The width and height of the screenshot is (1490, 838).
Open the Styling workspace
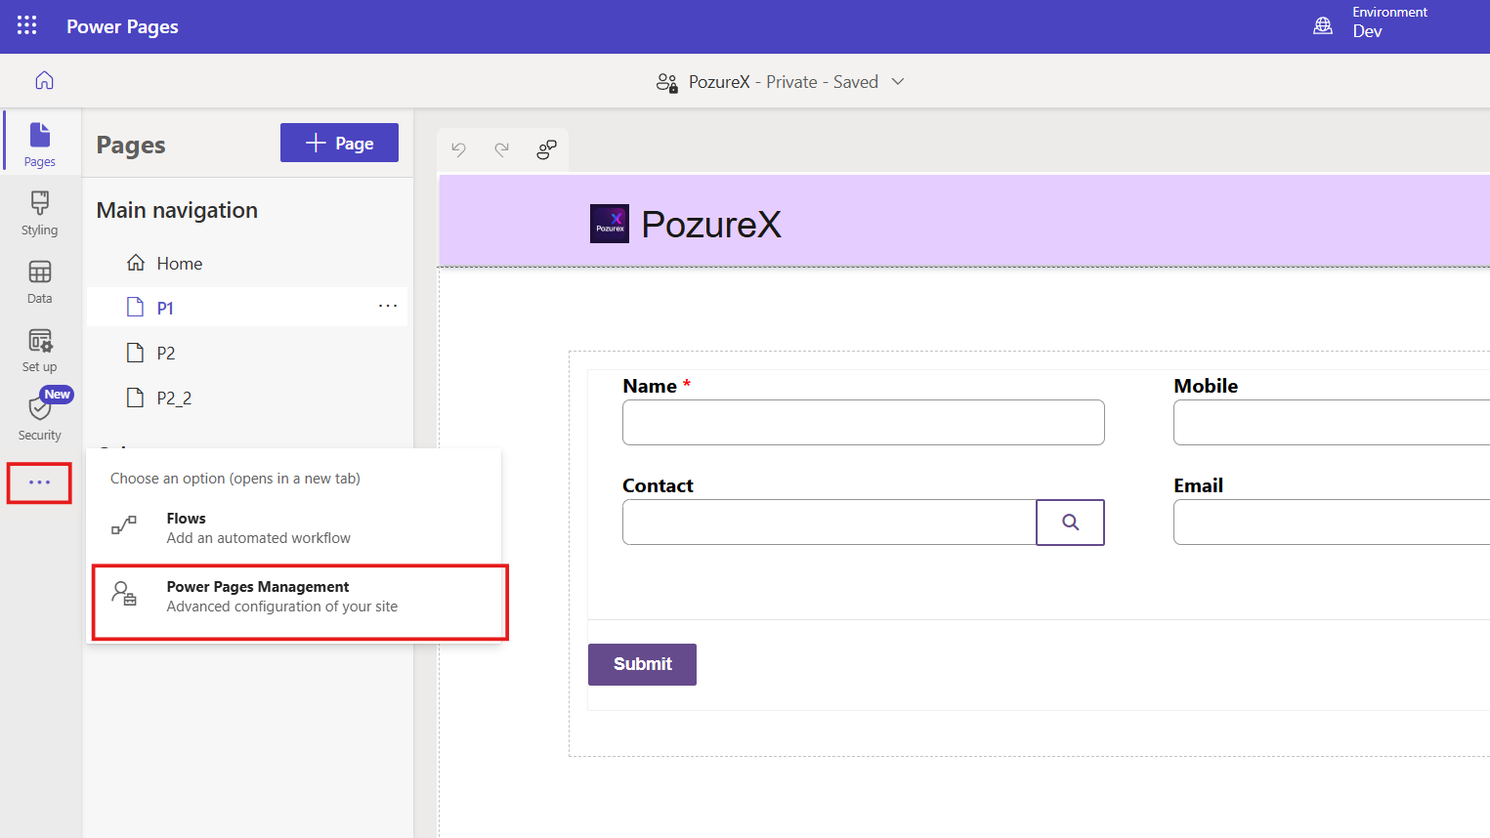click(40, 213)
